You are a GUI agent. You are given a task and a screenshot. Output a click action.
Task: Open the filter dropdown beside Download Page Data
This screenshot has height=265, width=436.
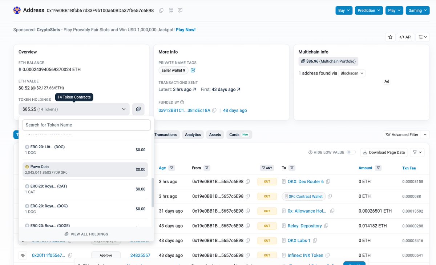[x=417, y=152]
